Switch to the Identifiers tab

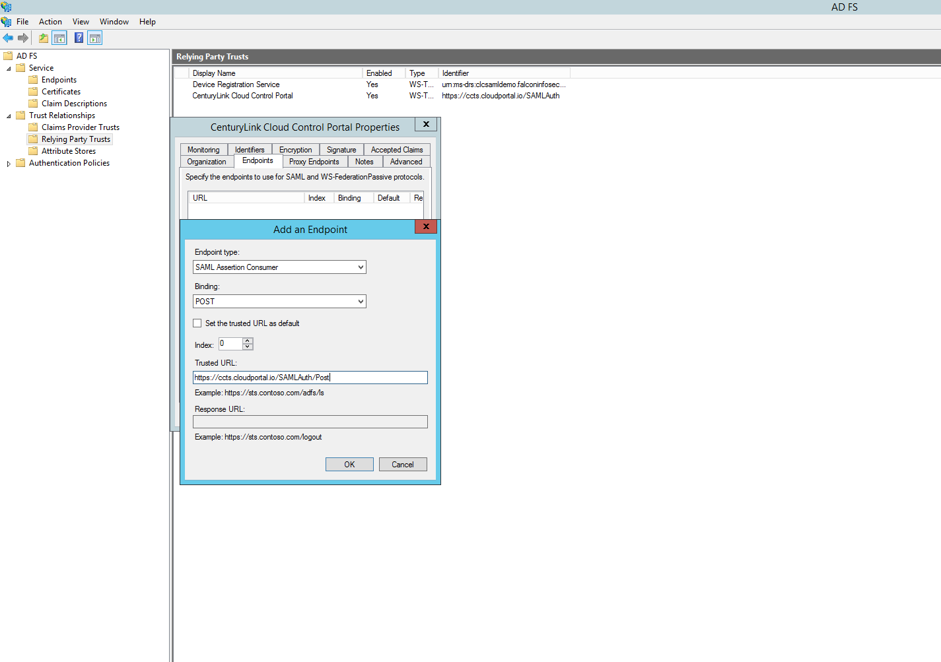click(x=250, y=150)
